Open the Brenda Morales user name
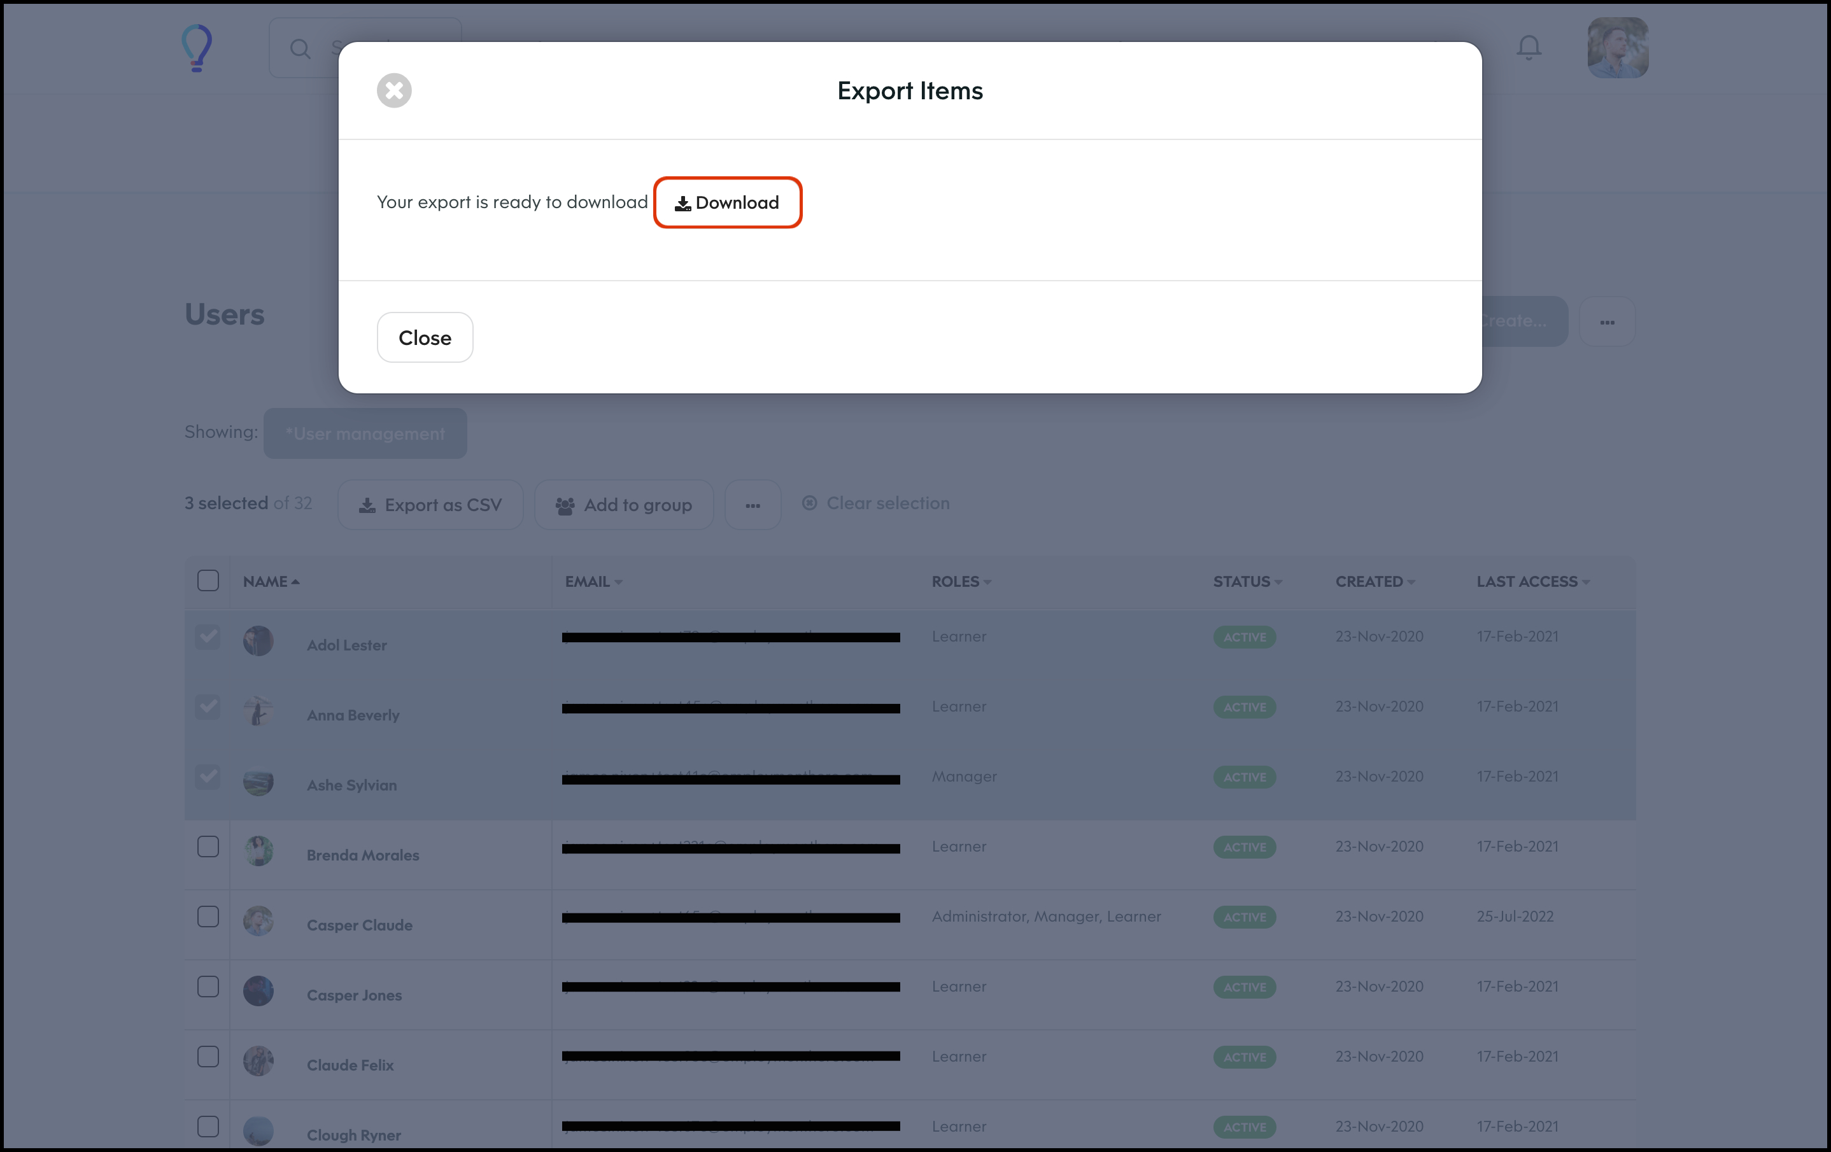This screenshot has width=1831, height=1152. click(363, 855)
